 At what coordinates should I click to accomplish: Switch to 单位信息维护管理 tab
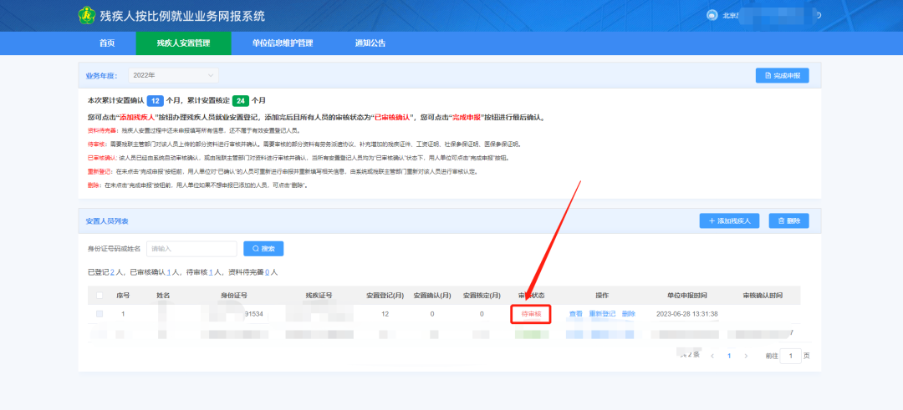coord(282,43)
